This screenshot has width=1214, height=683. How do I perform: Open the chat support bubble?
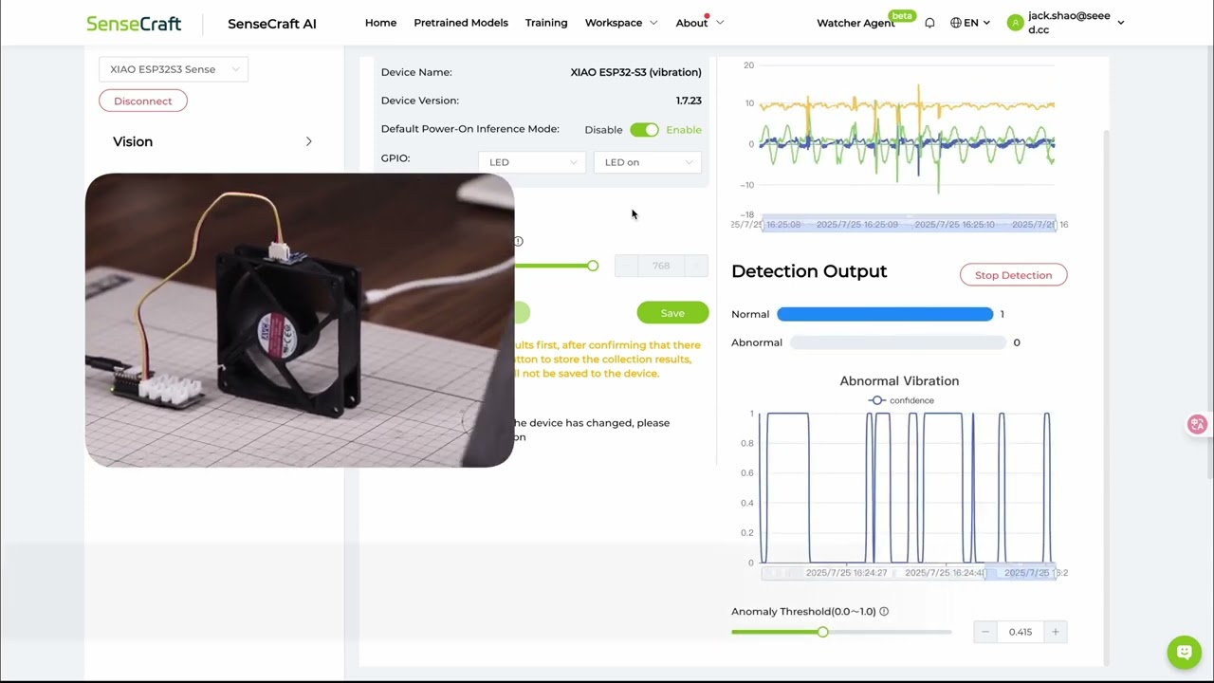click(x=1184, y=652)
